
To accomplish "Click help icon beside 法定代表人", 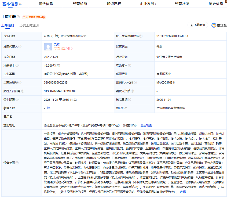I will coord(20,46).
